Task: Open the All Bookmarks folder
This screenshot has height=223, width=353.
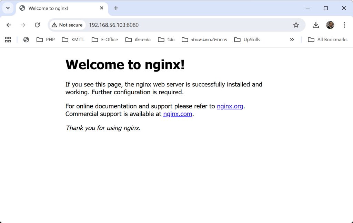Action: (327, 40)
